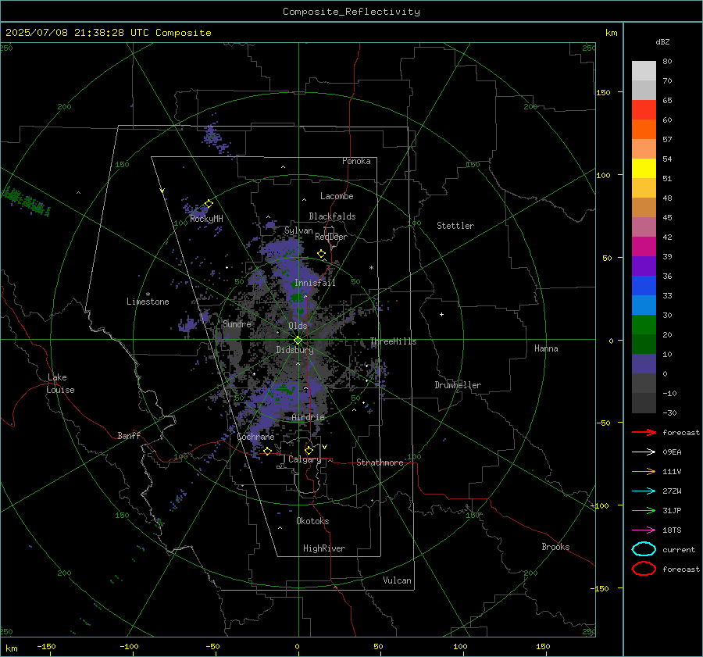The width and height of the screenshot is (703, 657).
Task: Click the ThreeHills town label
Action: [x=393, y=341]
